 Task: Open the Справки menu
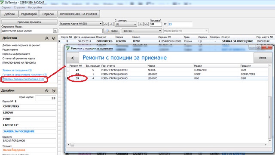click(19, 7)
